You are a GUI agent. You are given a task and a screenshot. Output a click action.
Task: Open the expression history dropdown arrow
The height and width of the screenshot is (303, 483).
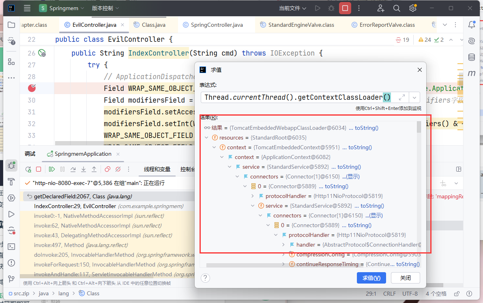click(x=414, y=97)
